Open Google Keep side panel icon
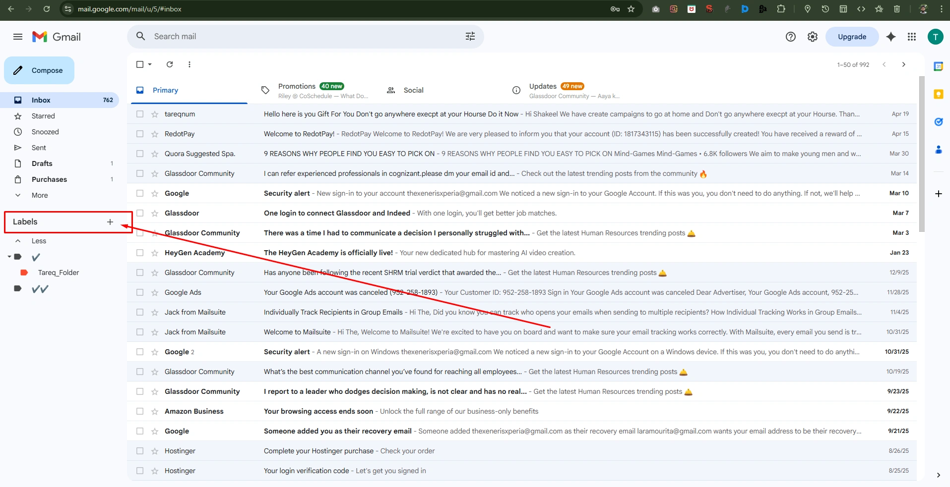Image resolution: width=950 pixels, height=487 pixels. pyautogui.click(x=938, y=94)
